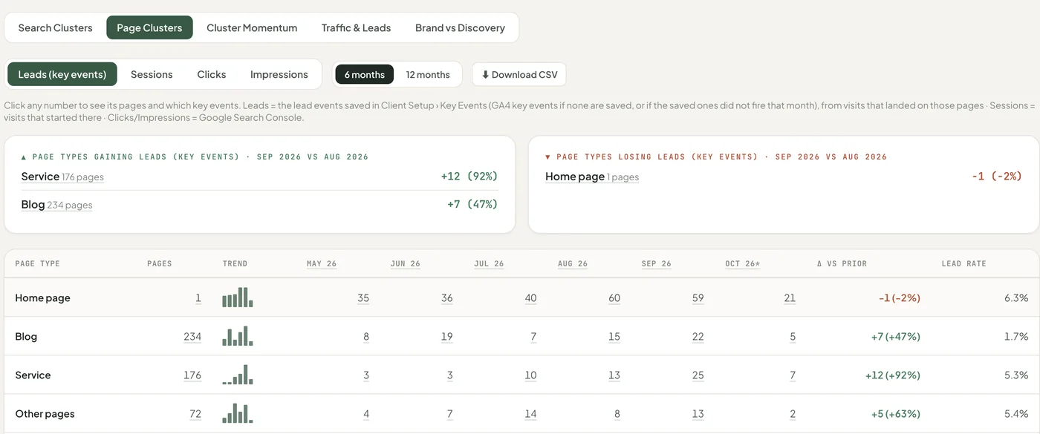Click the Δ VS PRIOR column header
Image resolution: width=1040 pixels, height=434 pixels.
click(x=842, y=263)
